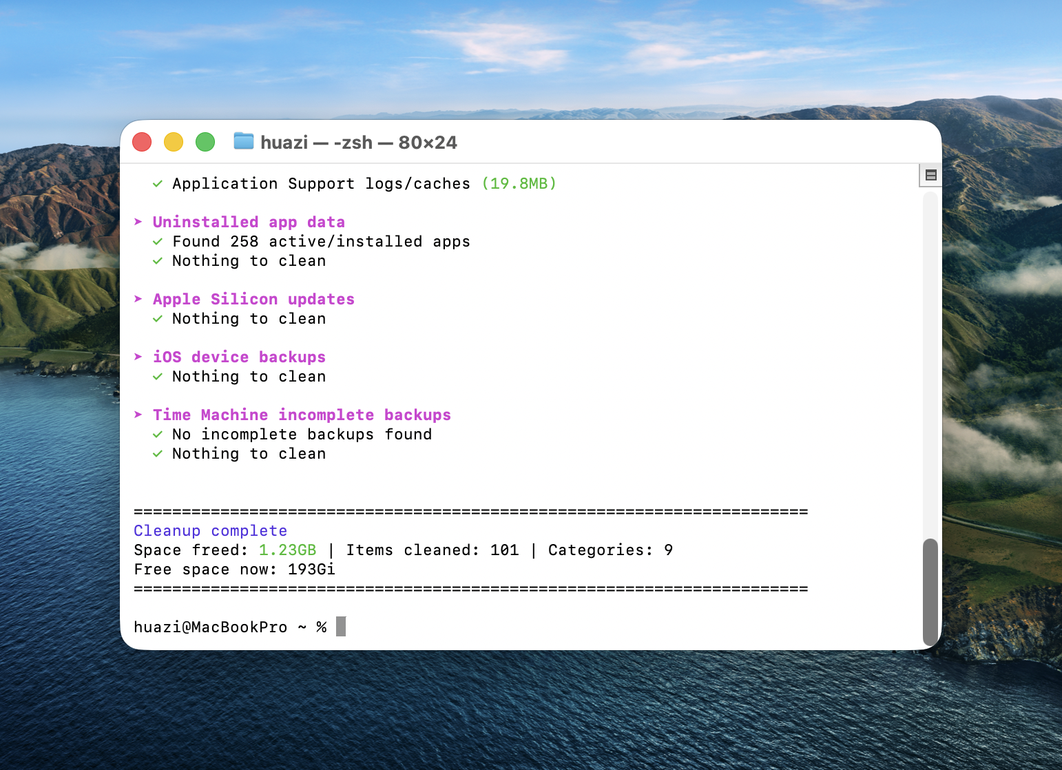Click the cursor block at the shell prompt
This screenshot has width=1062, height=770.
pyautogui.click(x=341, y=627)
